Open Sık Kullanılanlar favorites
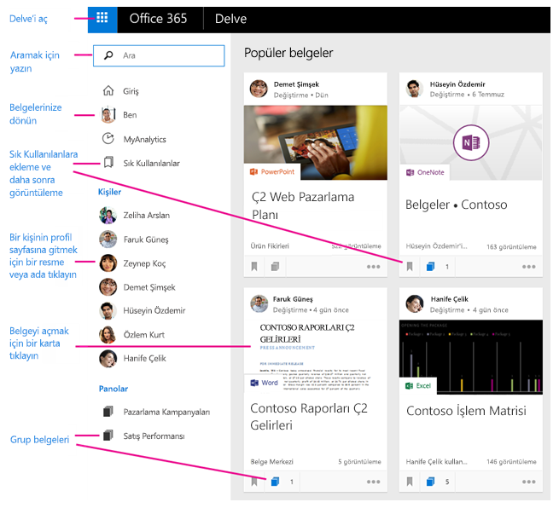The height and width of the screenshot is (508, 559). coord(151,164)
